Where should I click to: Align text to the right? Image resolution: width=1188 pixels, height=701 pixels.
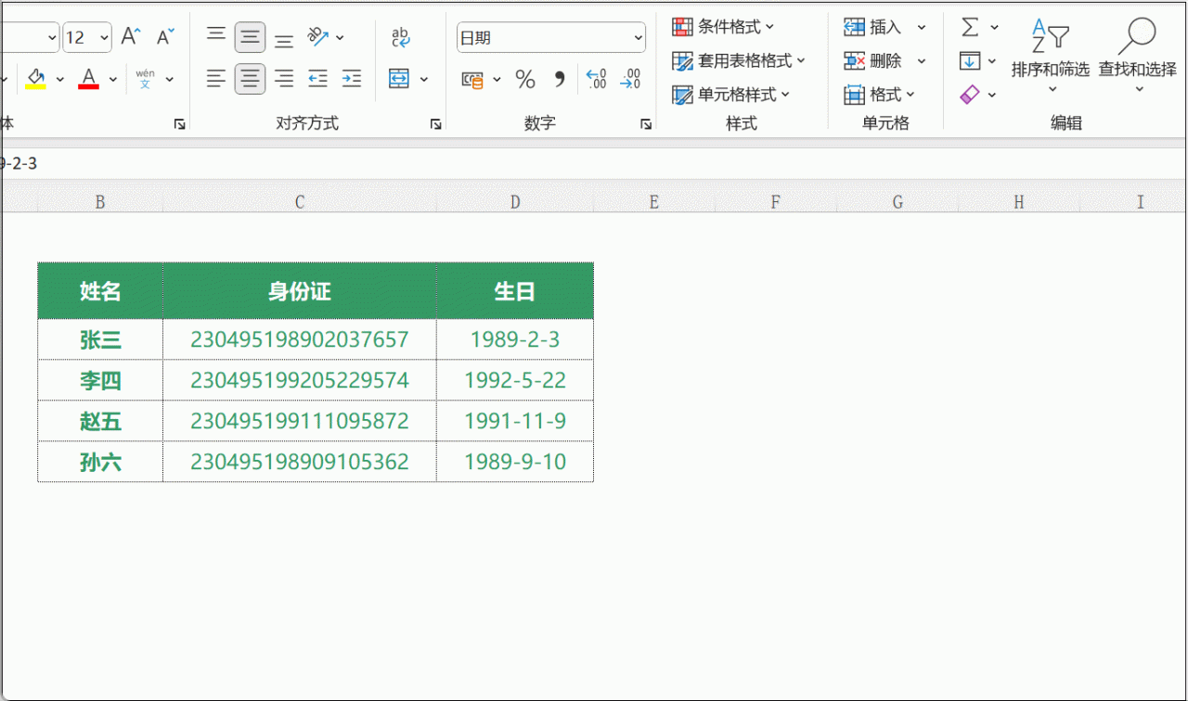pos(284,79)
